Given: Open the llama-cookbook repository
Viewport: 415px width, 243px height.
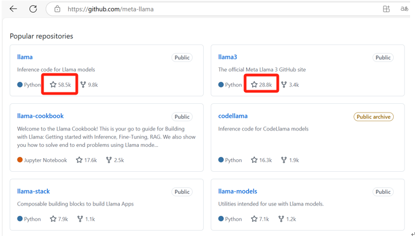Looking at the screenshot, I should [40, 116].
